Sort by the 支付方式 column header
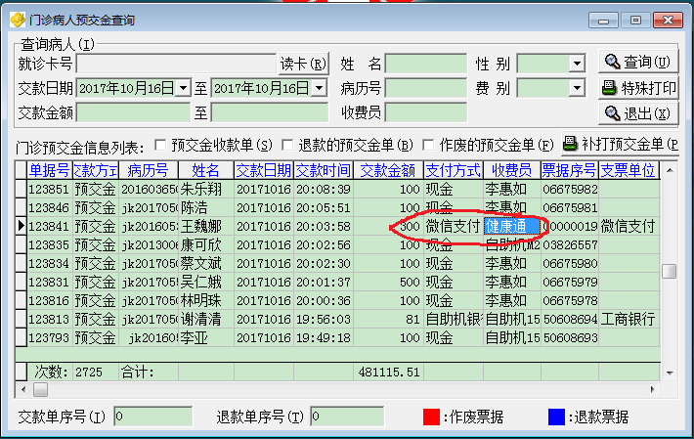Image resolution: width=694 pixels, height=439 pixels. [x=454, y=170]
